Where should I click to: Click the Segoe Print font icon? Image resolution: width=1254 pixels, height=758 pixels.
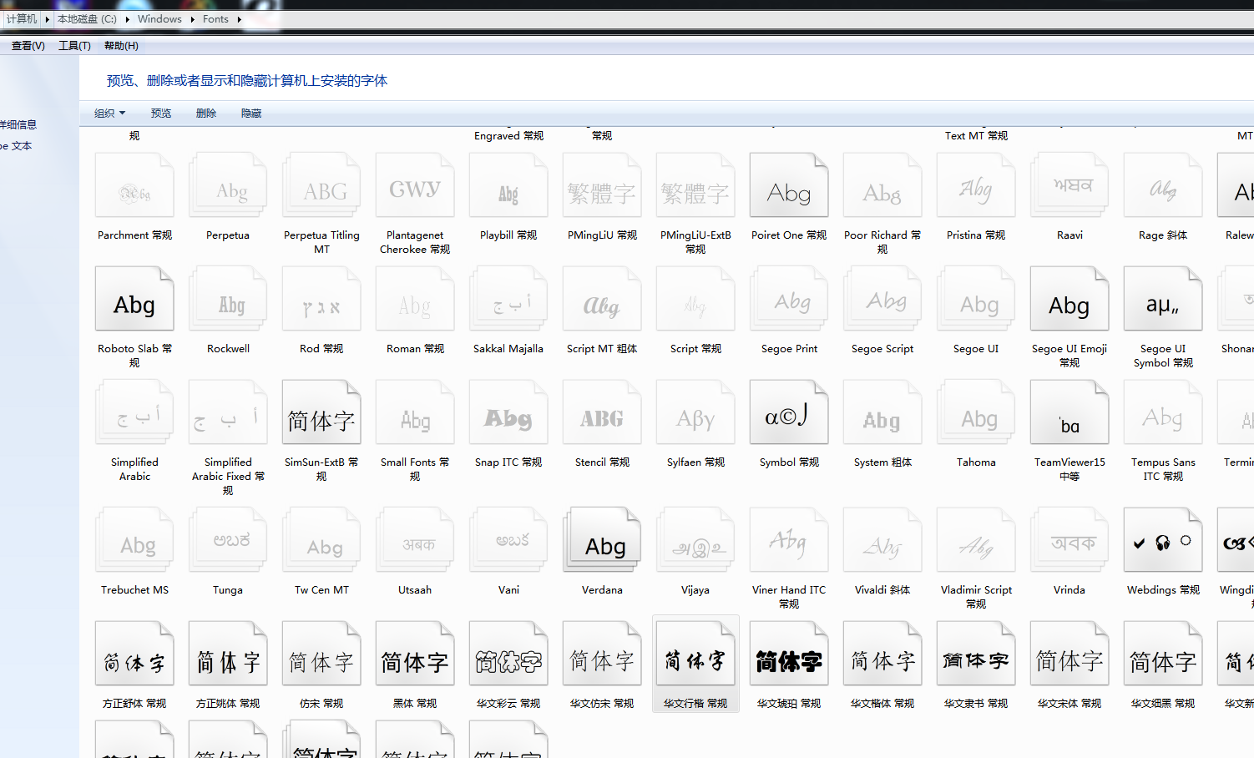(789, 299)
